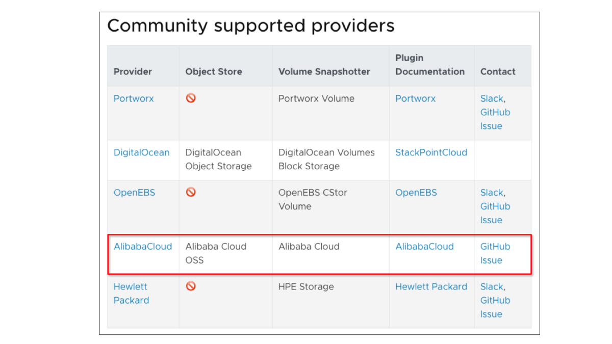Viewport: 612px width, 344px height.
Task: Click the Community supported providers heading
Action: [250, 25]
